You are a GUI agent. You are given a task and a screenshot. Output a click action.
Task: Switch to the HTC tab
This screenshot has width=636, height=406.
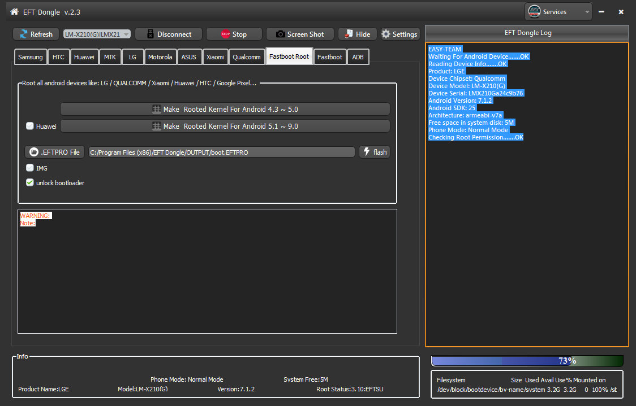(58, 57)
